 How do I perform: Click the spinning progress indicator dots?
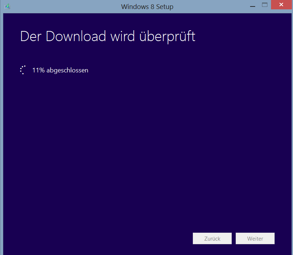(23, 70)
